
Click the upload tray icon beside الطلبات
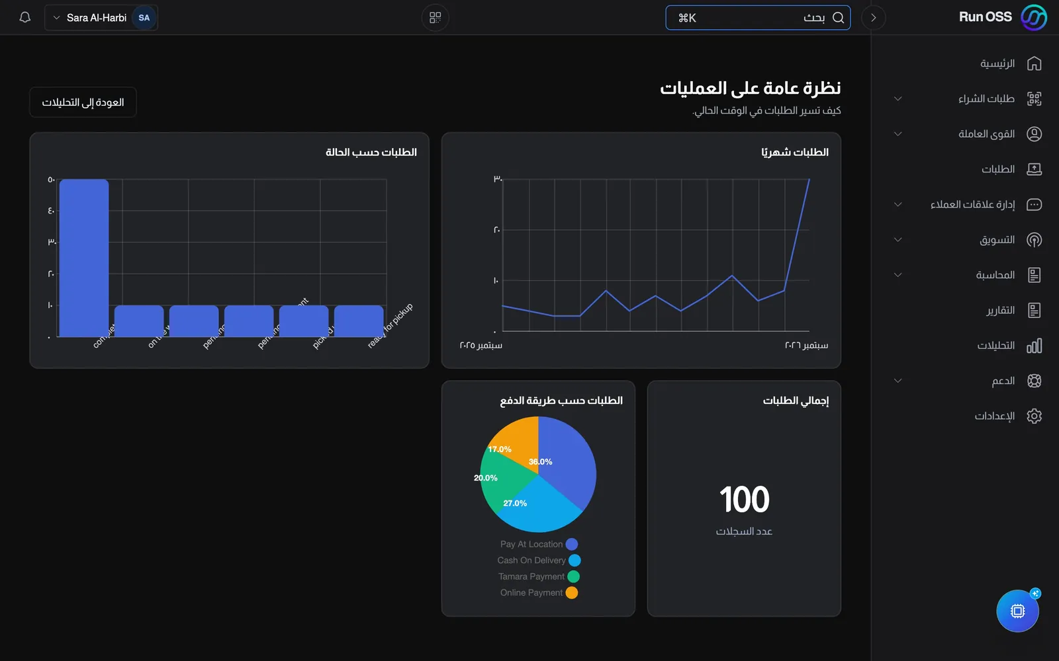(x=1034, y=169)
